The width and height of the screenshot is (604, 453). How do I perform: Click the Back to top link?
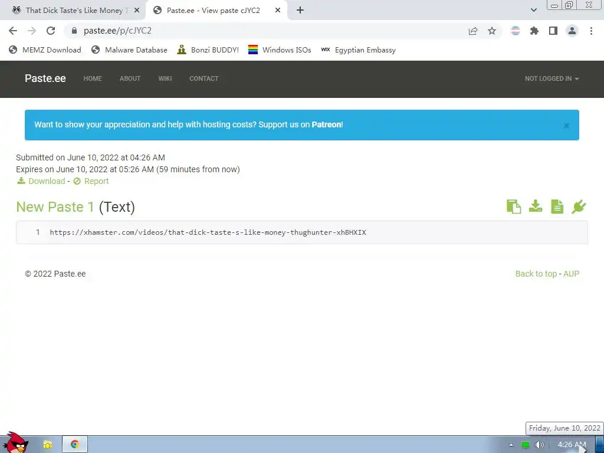[x=536, y=274]
